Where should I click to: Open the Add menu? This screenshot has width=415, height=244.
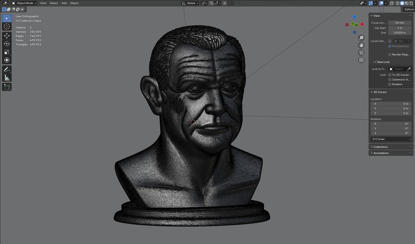click(x=64, y=3)
